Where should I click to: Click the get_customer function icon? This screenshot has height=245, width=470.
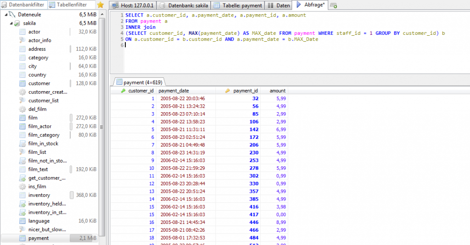pyautogui.click(x=22, y=178)
